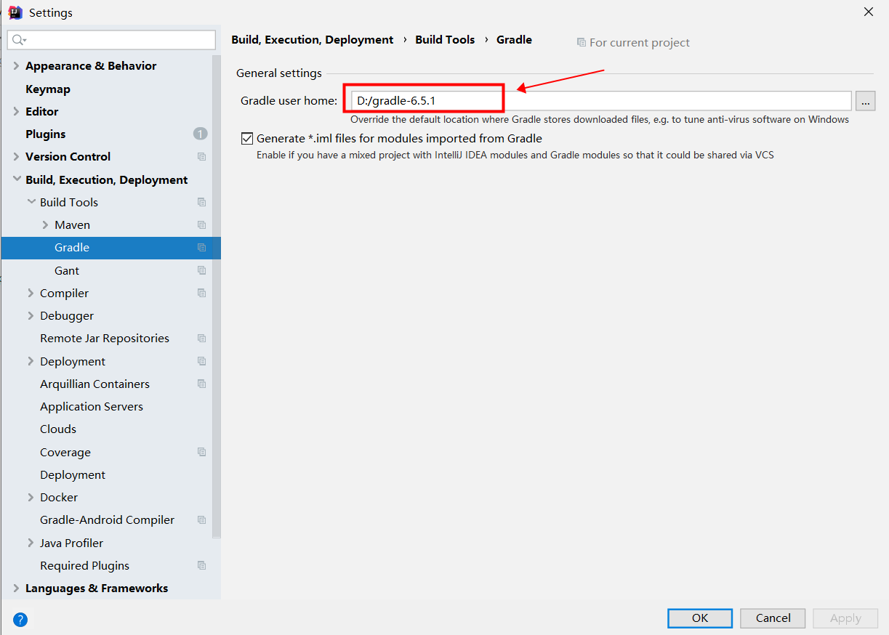Click the project-scope icon on Build Tools row

point(201,203)
